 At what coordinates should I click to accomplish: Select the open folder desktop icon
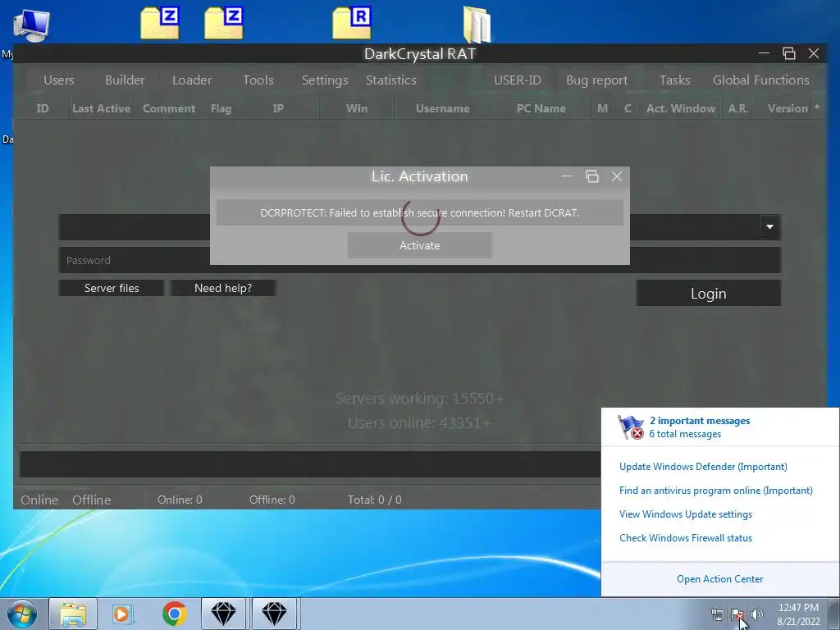click(477, 24)
